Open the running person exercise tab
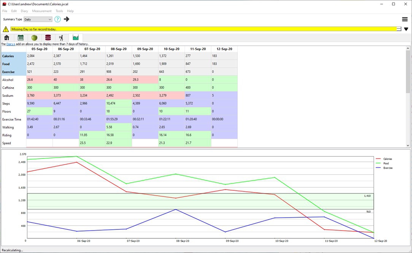Screen dimensions: 412x253 click(x=61, y=38)
